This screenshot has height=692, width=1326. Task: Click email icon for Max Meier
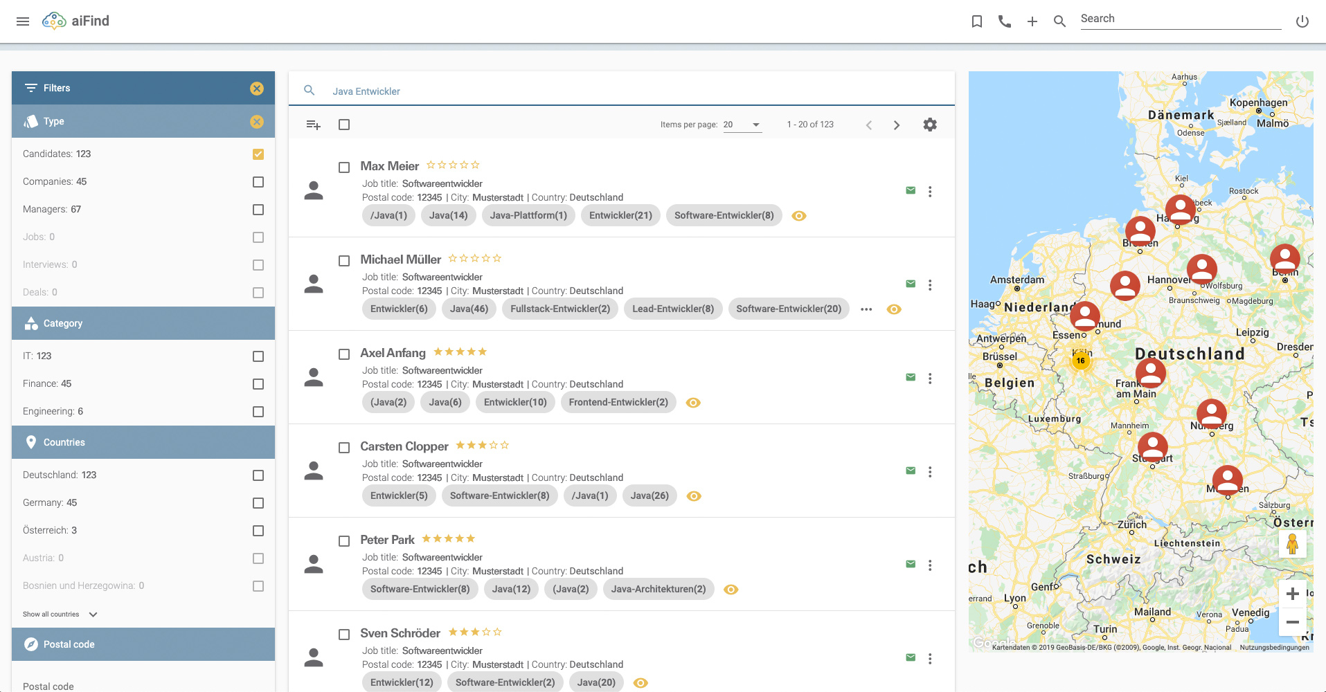pos(911,190)
